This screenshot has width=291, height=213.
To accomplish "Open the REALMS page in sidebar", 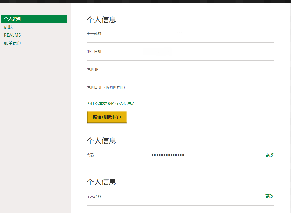I will (x=12, y=35).
